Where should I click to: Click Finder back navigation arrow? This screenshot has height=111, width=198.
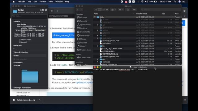coord(78,10)
